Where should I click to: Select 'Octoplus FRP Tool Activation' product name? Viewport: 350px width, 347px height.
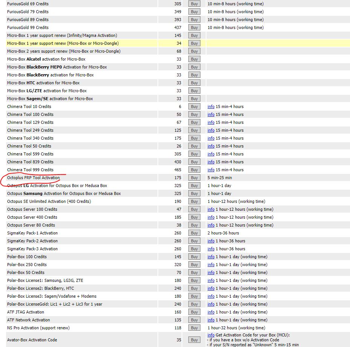click(34, 178)
